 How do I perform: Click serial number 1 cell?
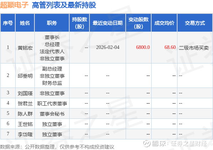click(x=8, y=48)
